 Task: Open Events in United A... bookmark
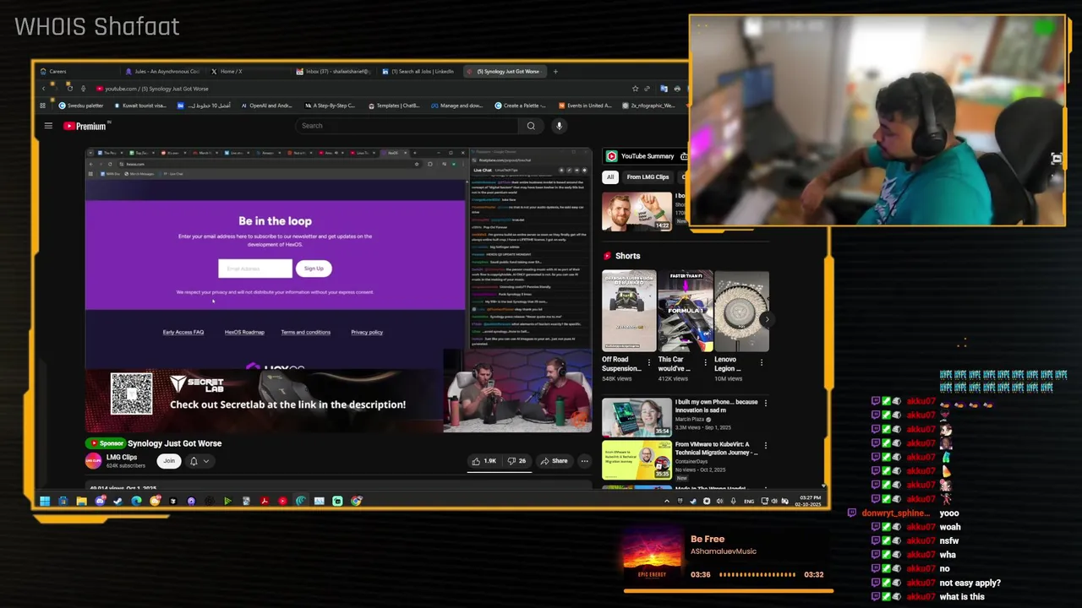pyautogui.click(x=585, y=106)
